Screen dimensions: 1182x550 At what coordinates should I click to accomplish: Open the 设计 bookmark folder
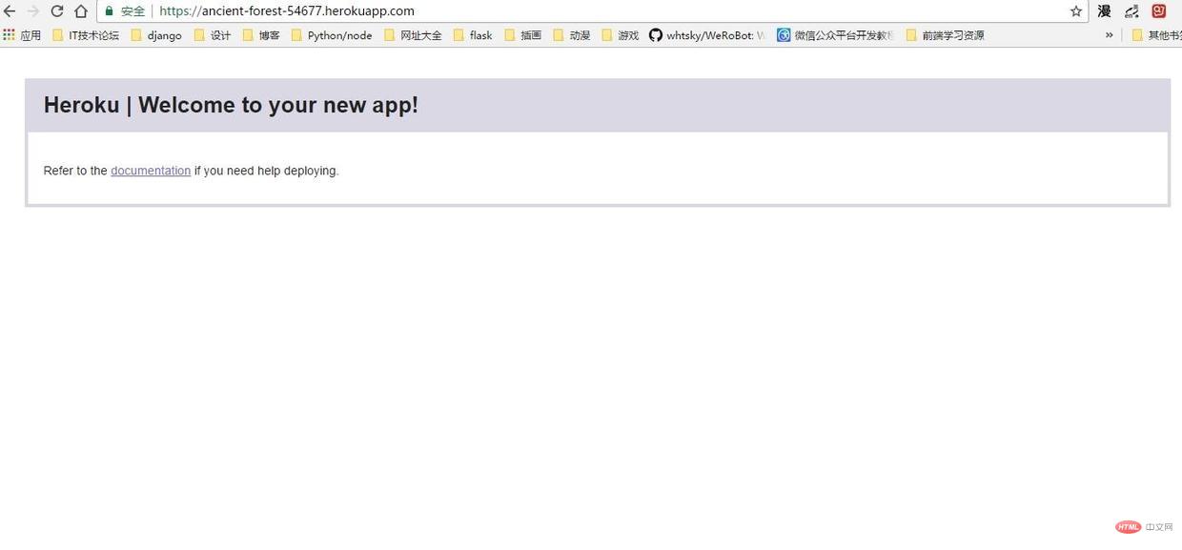tap(213, 35)
